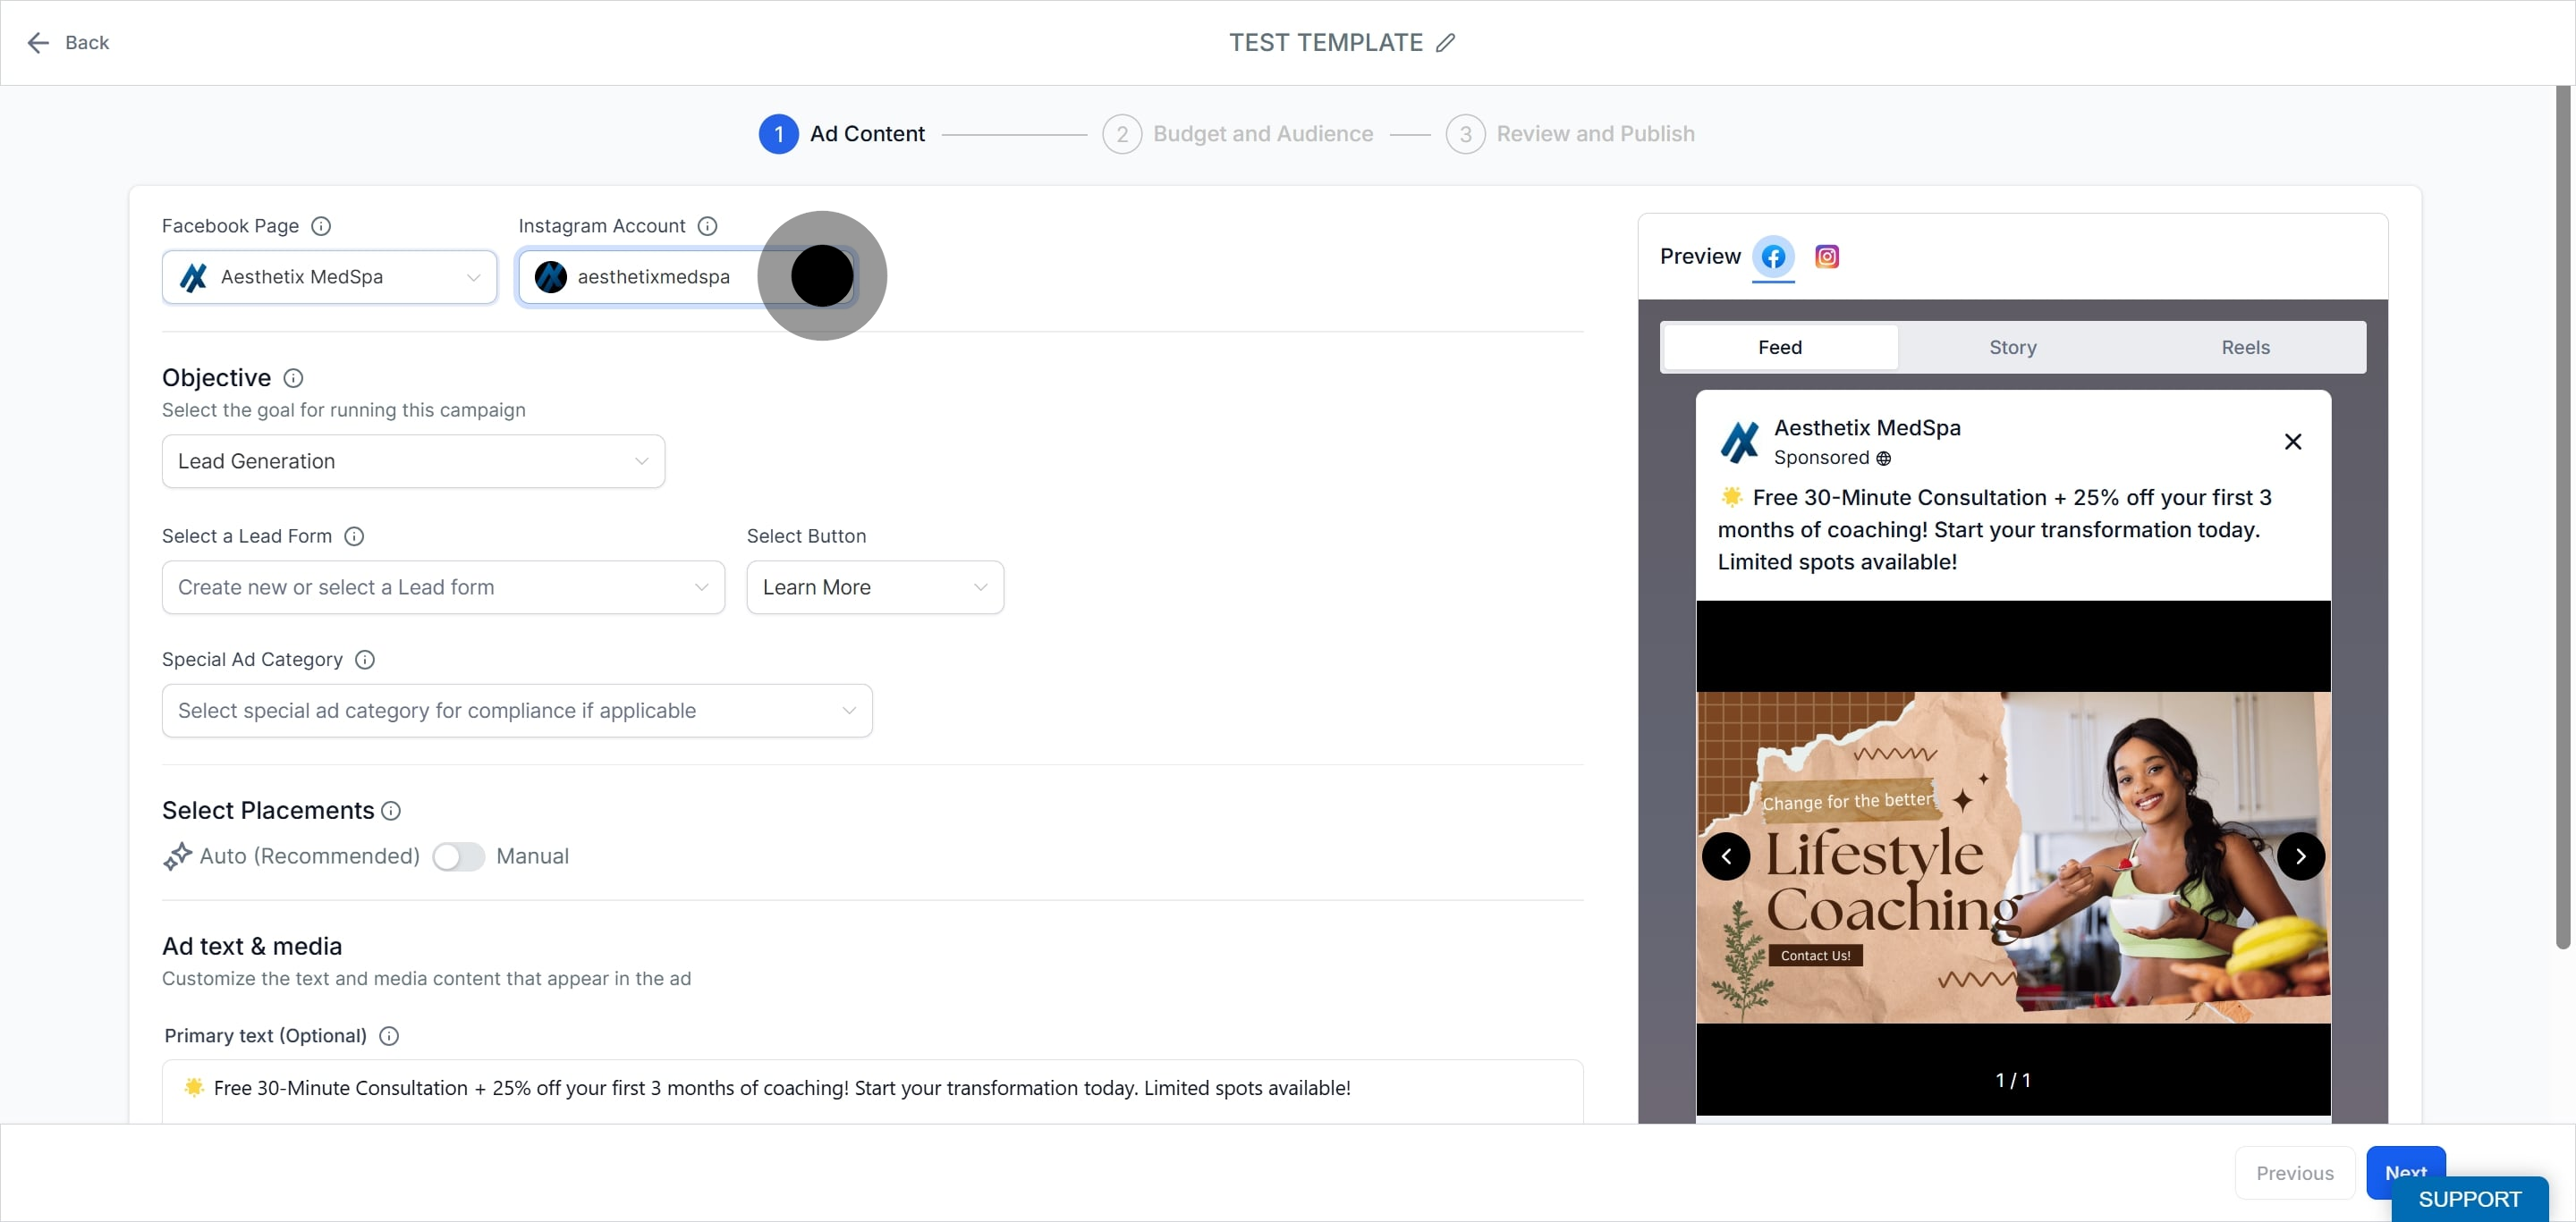Viewport: 2576px width, 1222px height.
Task: Show previous carousel image in preview
Action: [x=1726, y=856]
